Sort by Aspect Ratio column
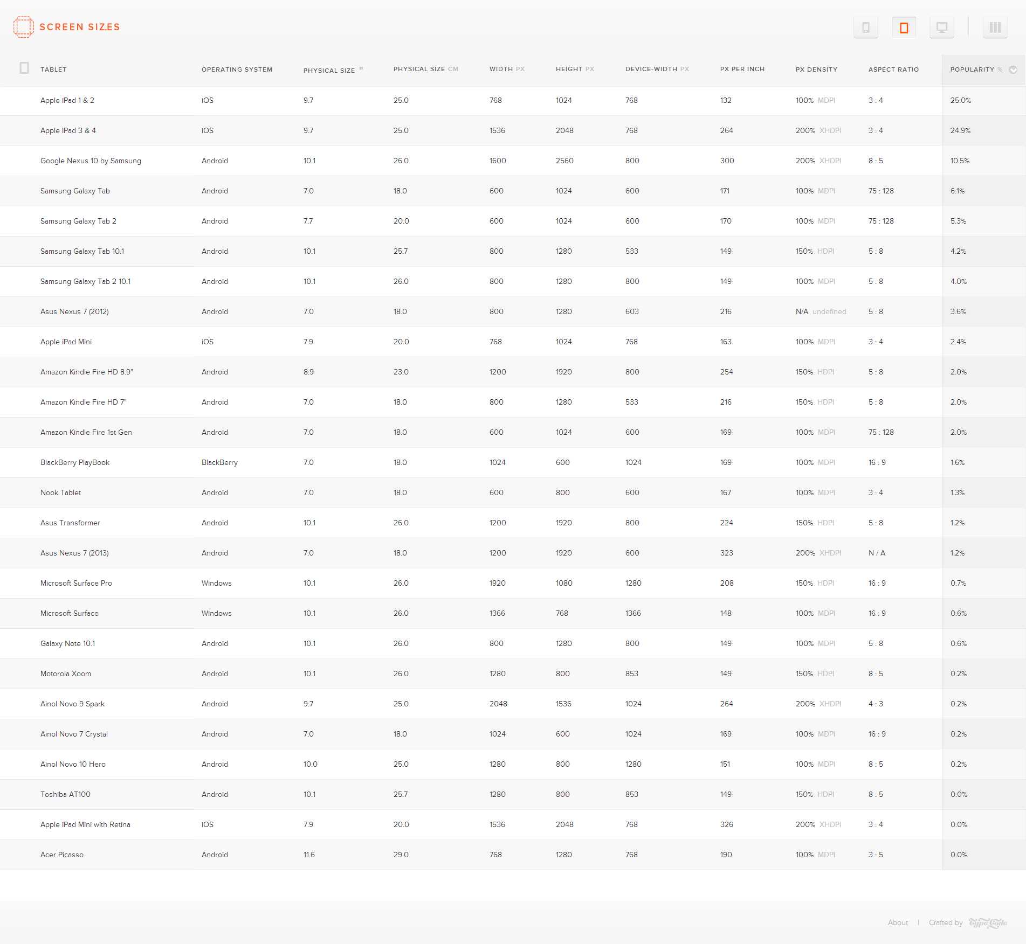Viewport: 1026px width, 944px height. click(x=893, y=70)
